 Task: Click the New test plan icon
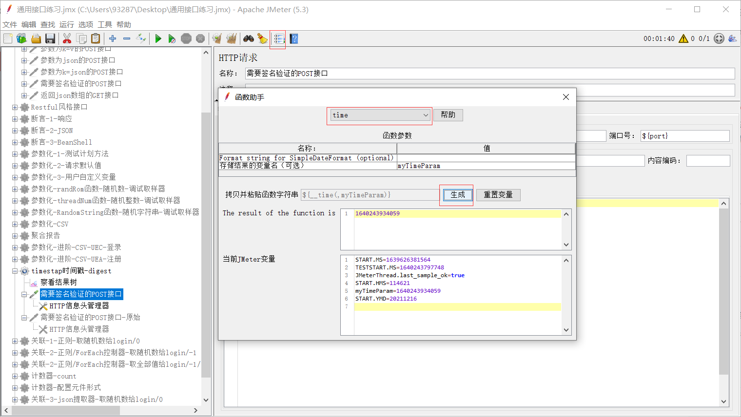click(8, 38)
